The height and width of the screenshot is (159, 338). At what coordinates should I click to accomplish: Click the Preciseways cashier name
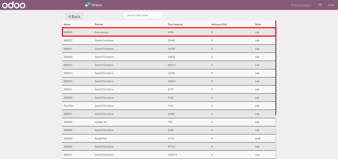[x=301, y=5]
